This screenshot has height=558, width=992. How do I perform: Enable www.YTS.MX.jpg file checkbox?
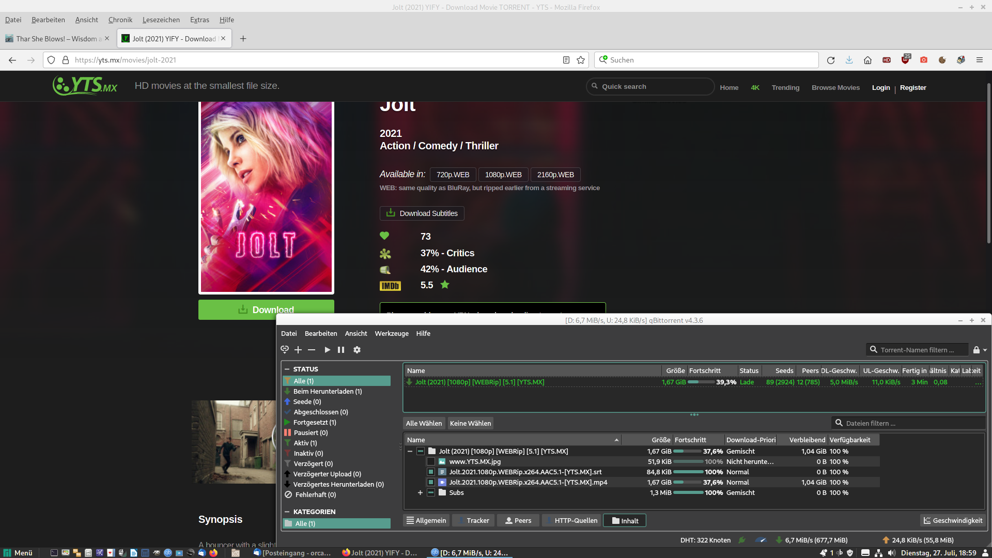tap(431, 461)
